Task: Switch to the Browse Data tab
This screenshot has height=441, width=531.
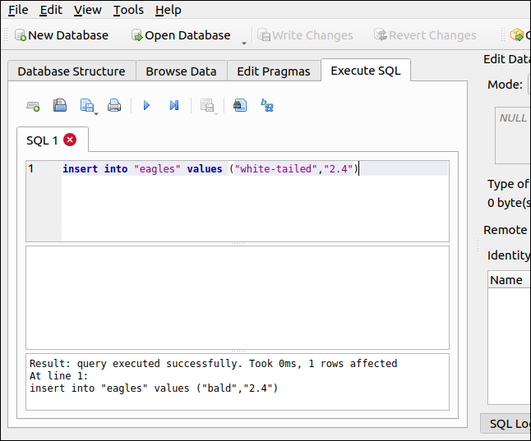Action: (x=181, y=71)
